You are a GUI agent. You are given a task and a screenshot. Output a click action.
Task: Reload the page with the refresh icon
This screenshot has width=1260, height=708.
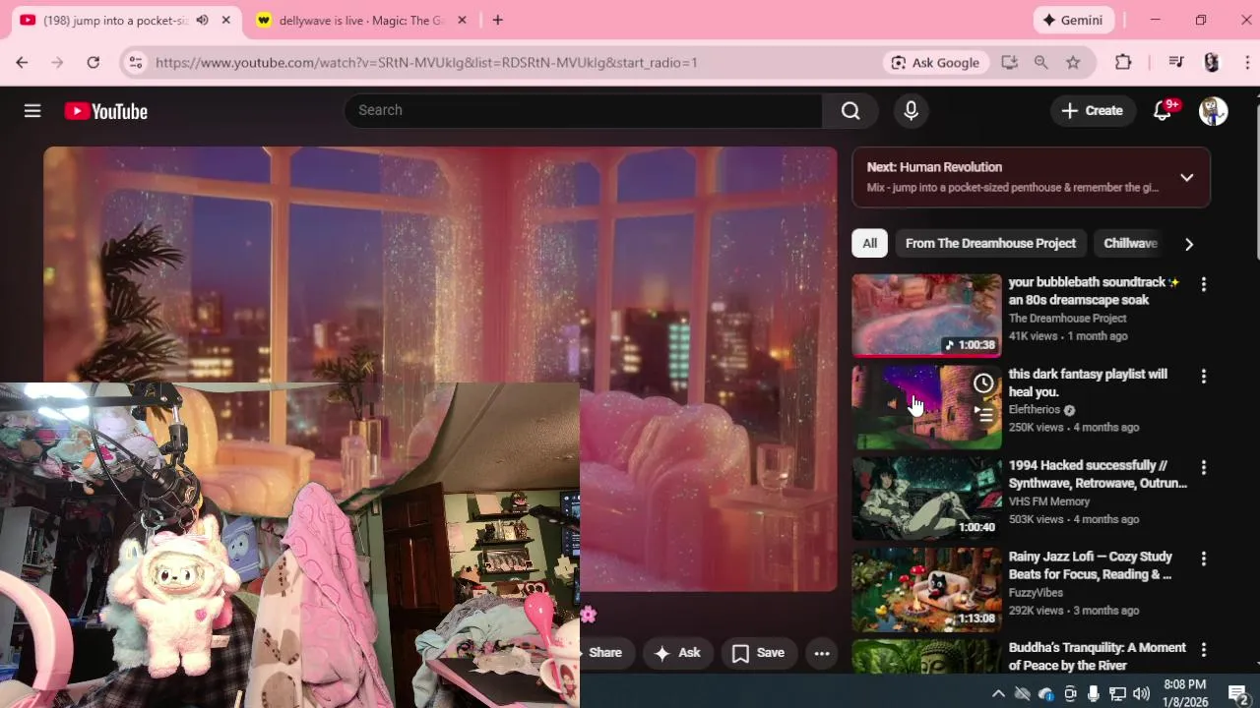tap(93, 62)
